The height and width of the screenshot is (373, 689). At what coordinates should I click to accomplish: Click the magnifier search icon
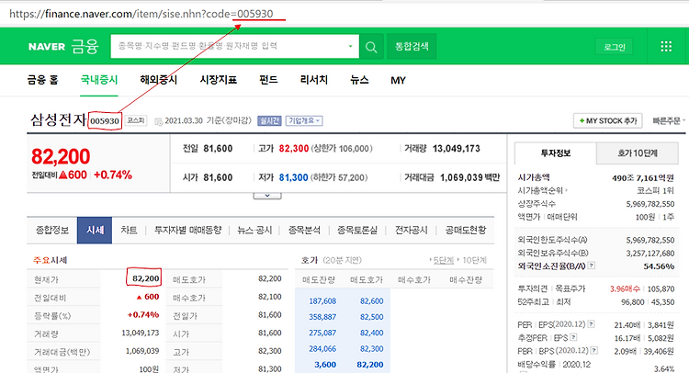pos(371,47)
